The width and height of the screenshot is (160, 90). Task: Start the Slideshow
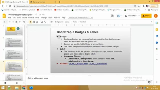[131, 16]
